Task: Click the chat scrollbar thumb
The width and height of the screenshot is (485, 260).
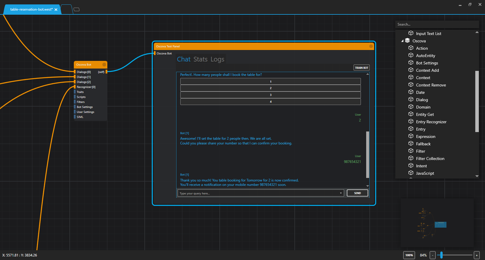Action: pos(368,154)
